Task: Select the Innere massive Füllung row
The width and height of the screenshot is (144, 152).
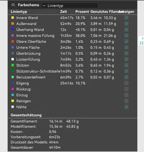Action: 72,36
